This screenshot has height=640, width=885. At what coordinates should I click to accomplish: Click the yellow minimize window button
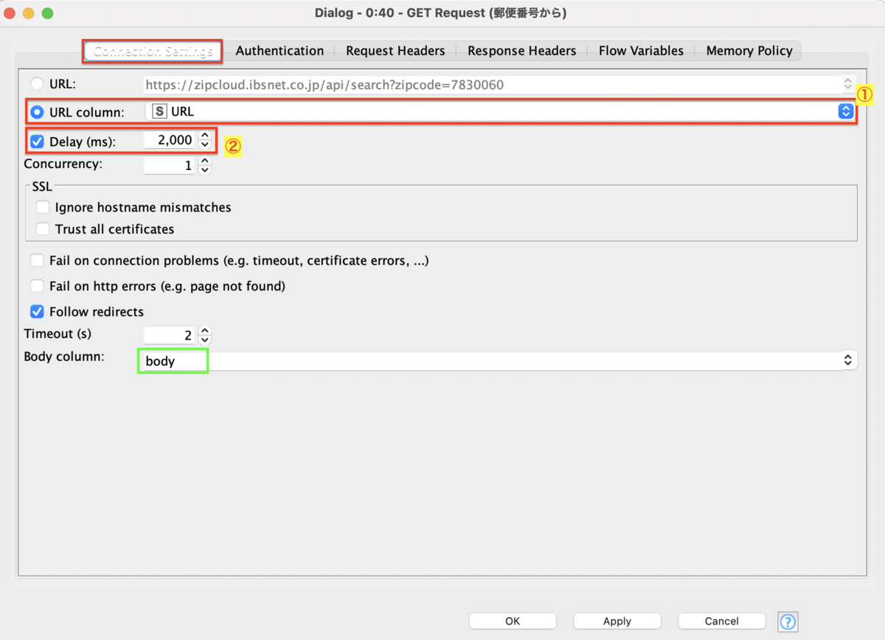[29, 13]
